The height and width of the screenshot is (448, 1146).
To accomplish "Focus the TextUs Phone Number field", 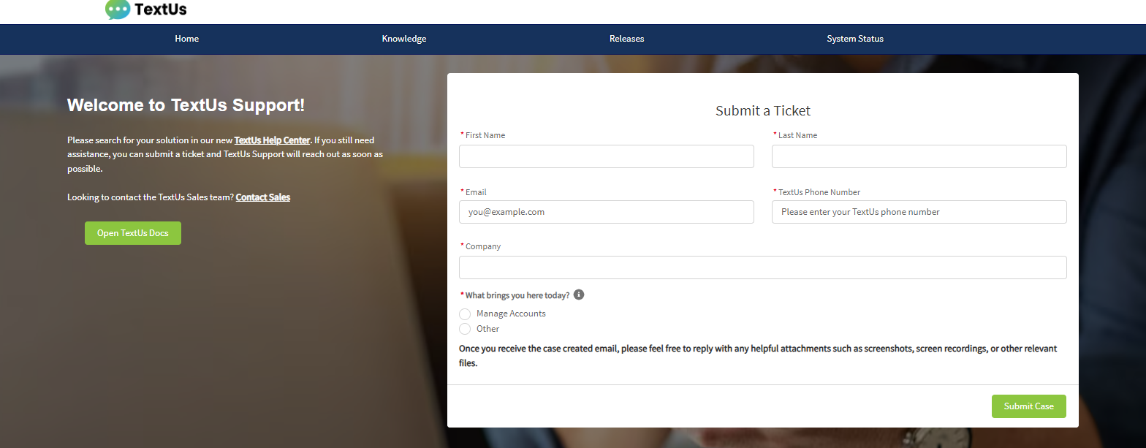I will (919, 212).
